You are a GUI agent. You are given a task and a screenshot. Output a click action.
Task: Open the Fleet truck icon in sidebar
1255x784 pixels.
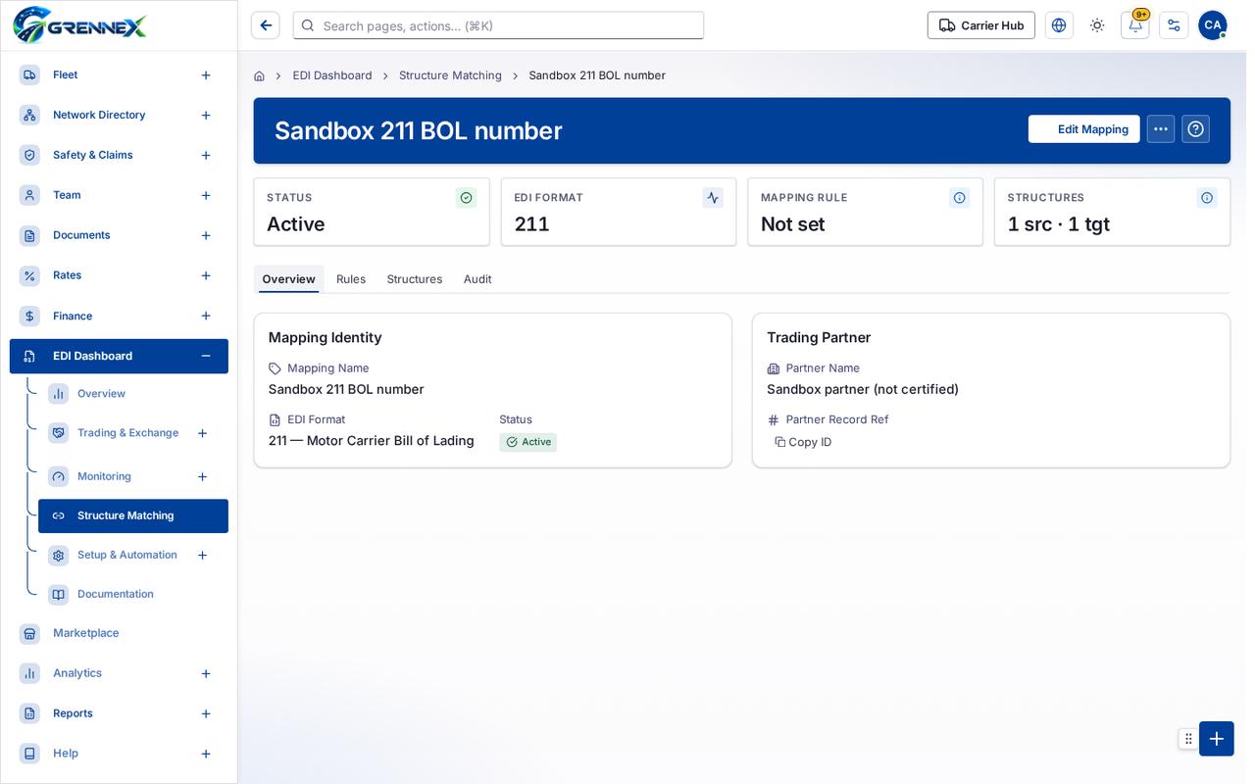(x=29, y=74)
